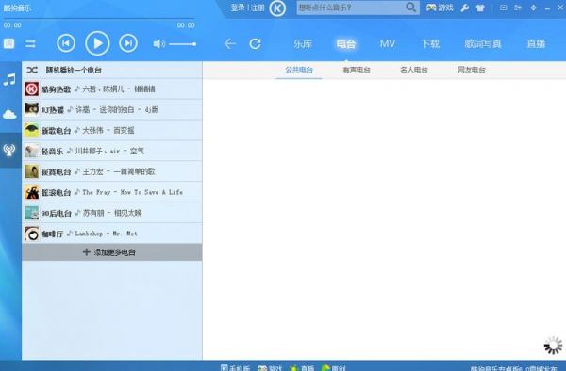Click 添加更多电台 to add more stations

[112, 252]
